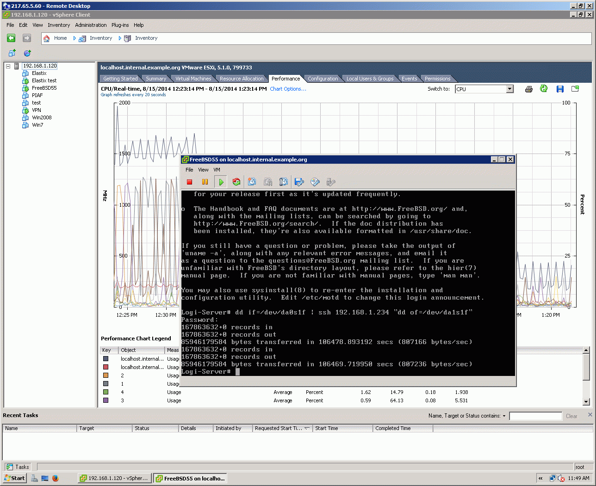Refresh the performance chart
Screen dimensions: 596x486
click(544, 89)
